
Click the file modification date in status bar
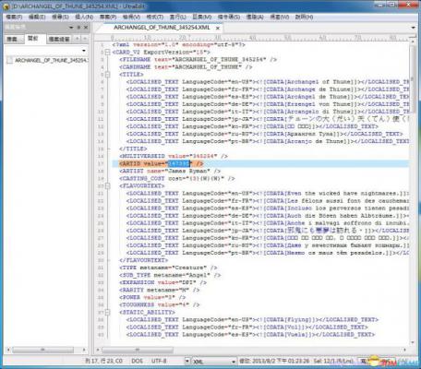tap(274, 361)
